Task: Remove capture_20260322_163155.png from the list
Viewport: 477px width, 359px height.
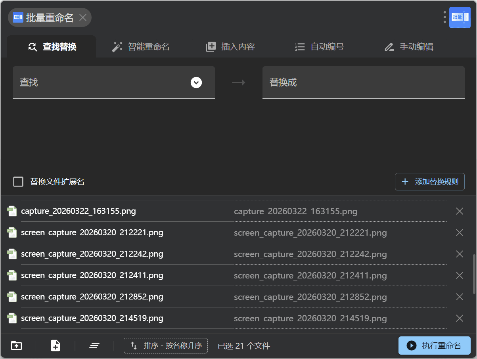Action: pos(460,211)
